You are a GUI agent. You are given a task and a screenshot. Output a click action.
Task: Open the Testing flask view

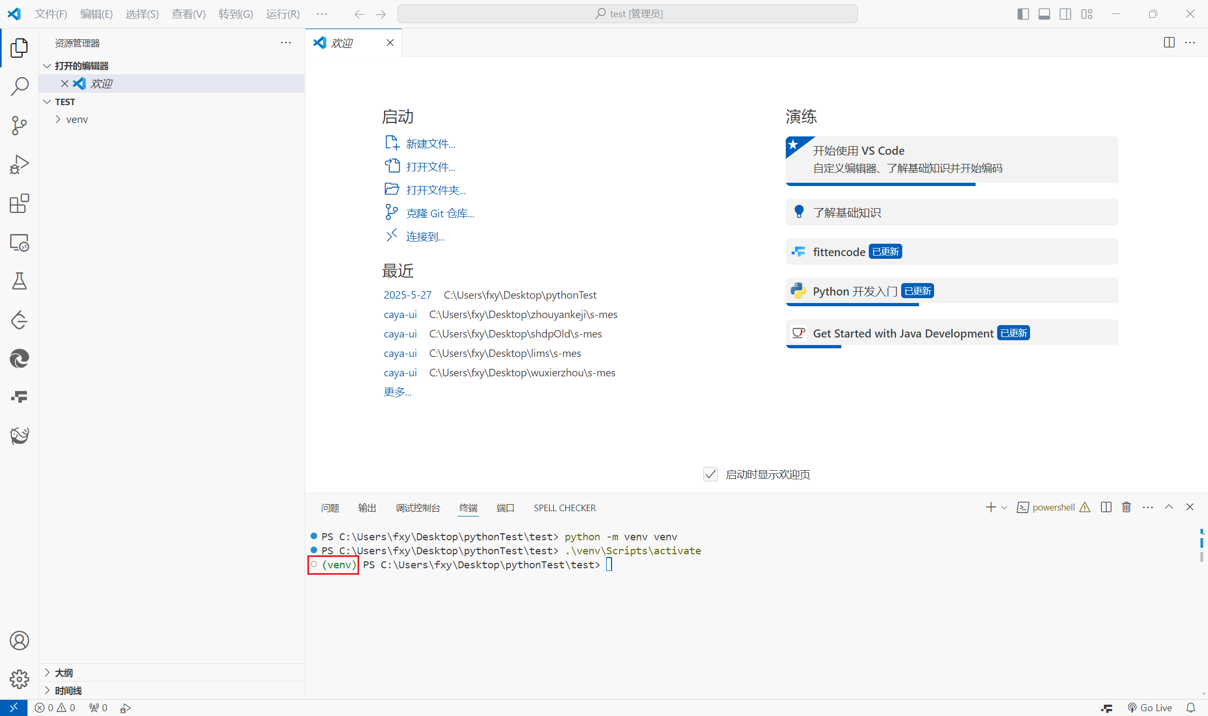(x=19, y=281)
